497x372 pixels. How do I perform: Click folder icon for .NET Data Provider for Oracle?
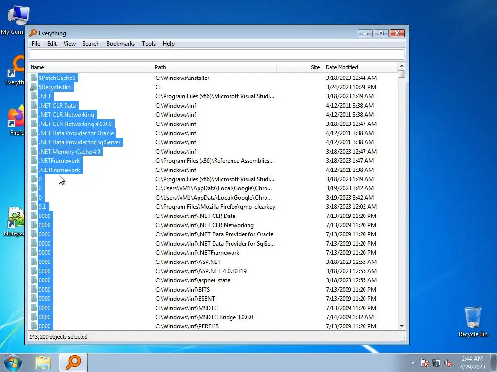coord(33,133)
